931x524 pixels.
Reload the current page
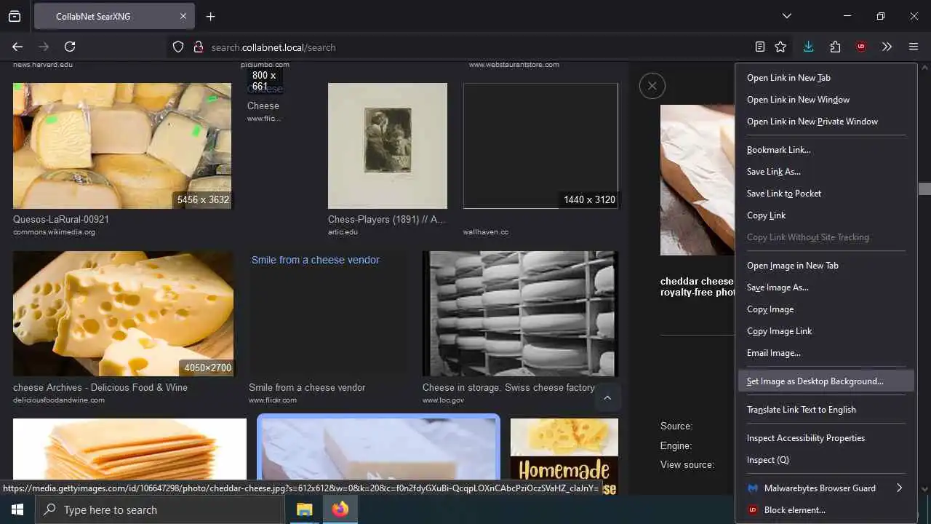coord(70,47)
